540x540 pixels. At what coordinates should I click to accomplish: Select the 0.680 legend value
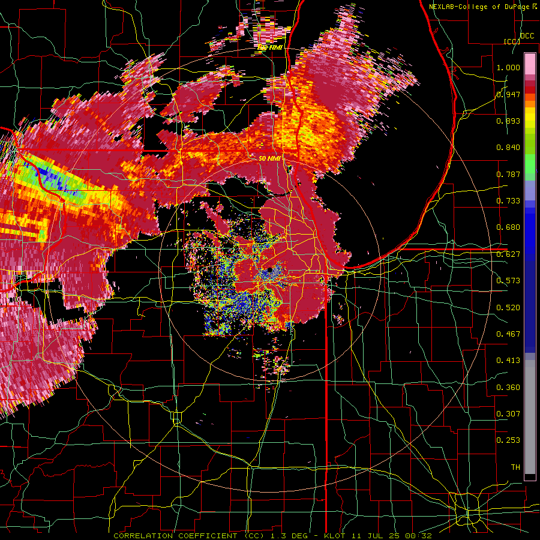pos(508,227)
